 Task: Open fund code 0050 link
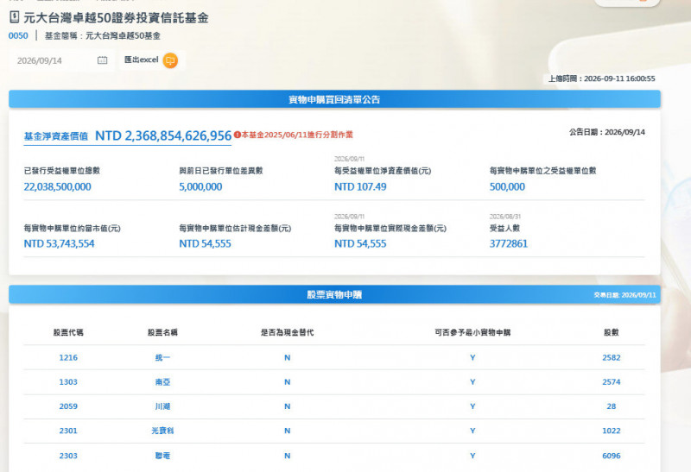[x=18, y=35]
